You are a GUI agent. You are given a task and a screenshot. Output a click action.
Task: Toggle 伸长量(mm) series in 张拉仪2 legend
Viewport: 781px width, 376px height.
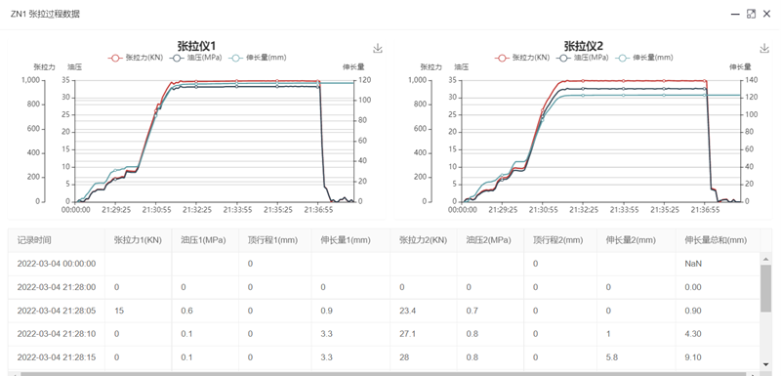click(644, 58)
